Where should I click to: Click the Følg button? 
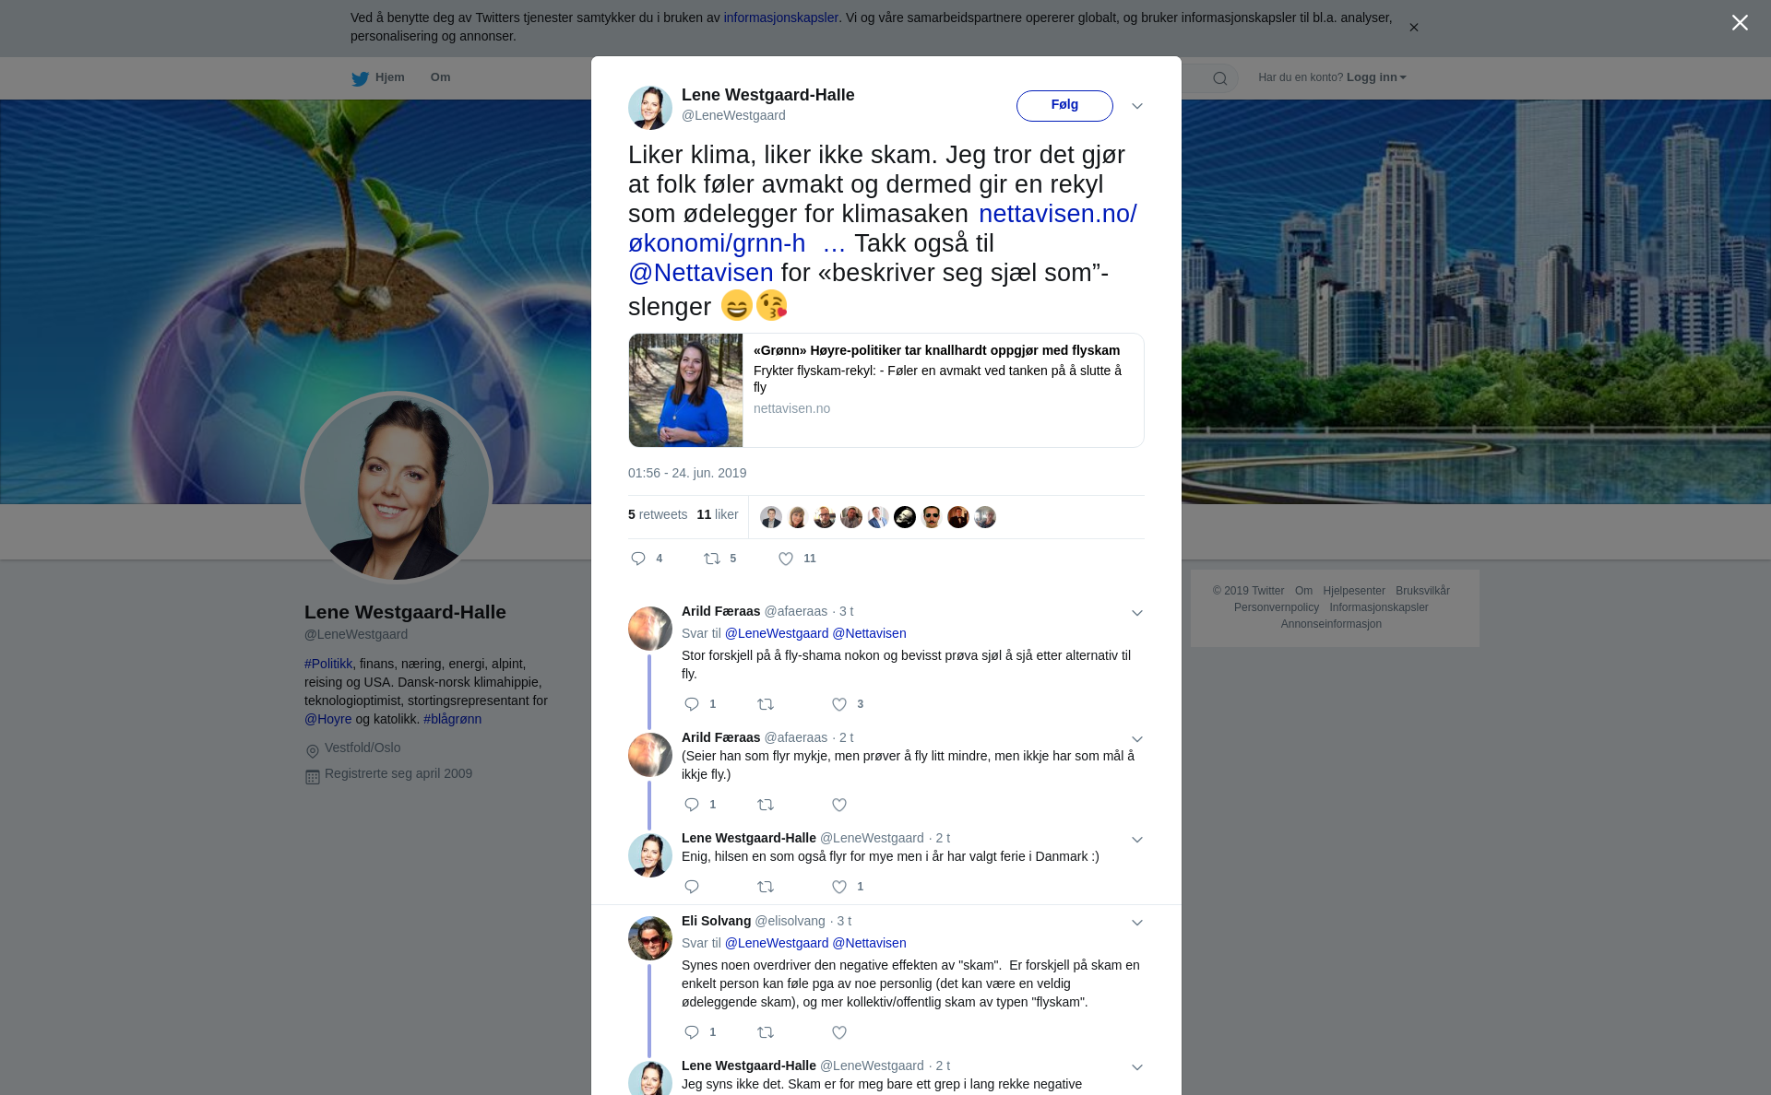tap(1064, 105)
